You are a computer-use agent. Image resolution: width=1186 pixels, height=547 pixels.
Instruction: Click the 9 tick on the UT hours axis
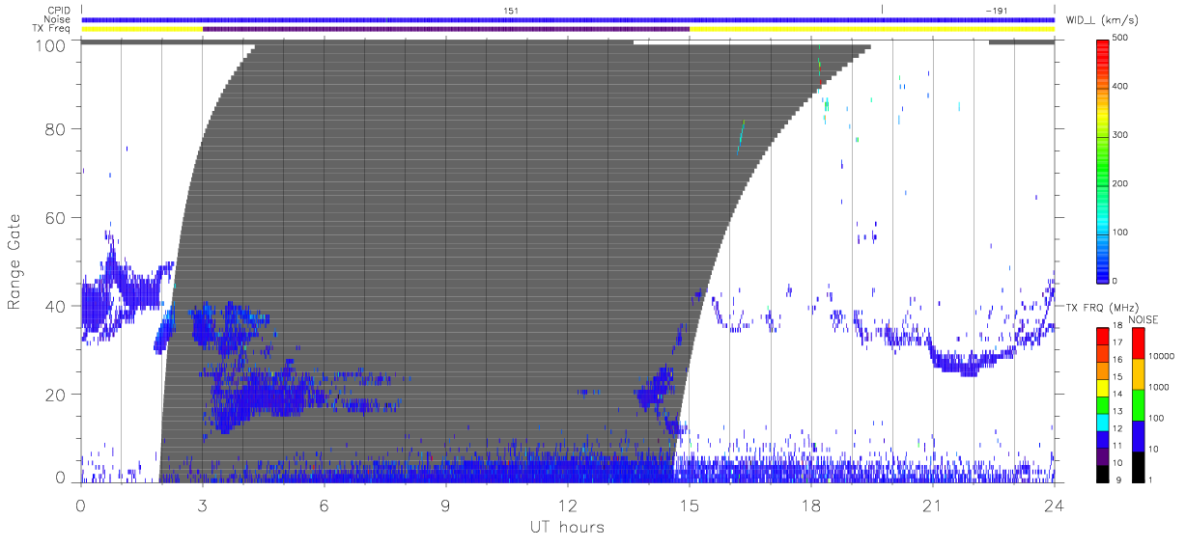[x=446, y=505]
